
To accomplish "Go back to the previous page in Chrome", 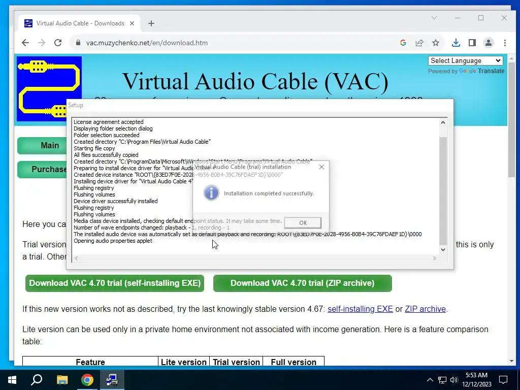I will coord(25,43).
